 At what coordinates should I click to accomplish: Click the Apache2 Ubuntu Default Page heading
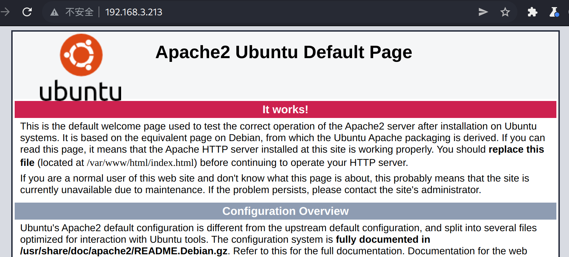point(284,52)
